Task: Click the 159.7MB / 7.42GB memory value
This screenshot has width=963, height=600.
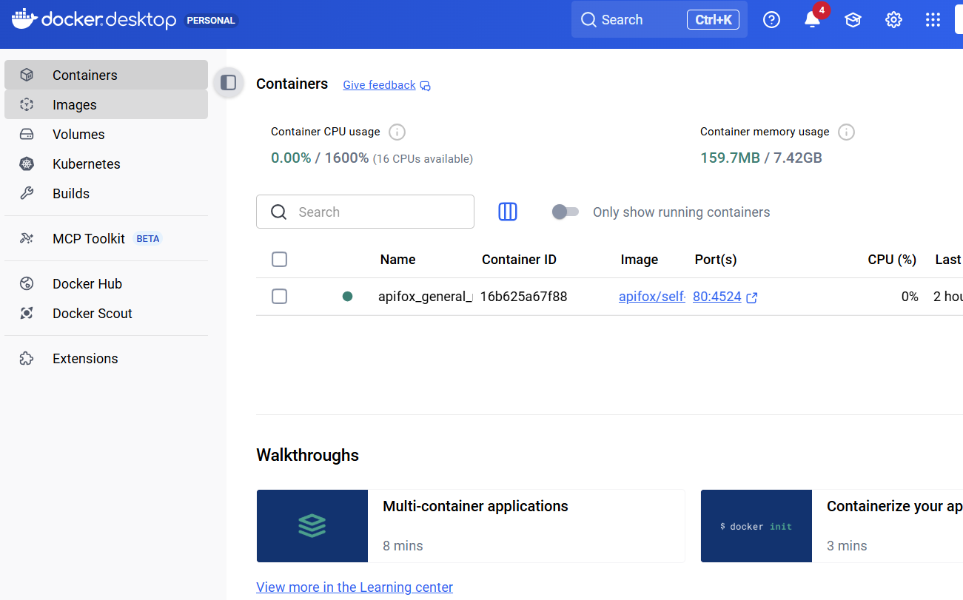Action: click(761, 158)
